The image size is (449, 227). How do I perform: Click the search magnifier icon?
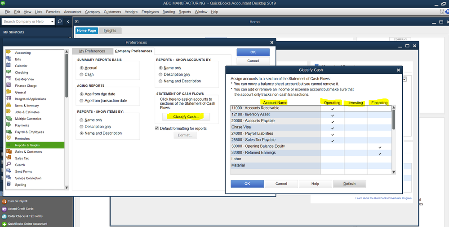click(60, 21)
